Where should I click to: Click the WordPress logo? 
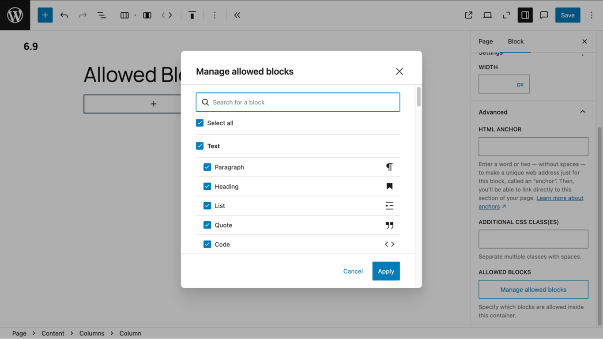pyautogui.click(x=15, y=15)
